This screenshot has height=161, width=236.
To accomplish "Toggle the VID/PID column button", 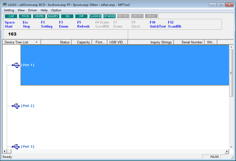I will coord(39,16).
